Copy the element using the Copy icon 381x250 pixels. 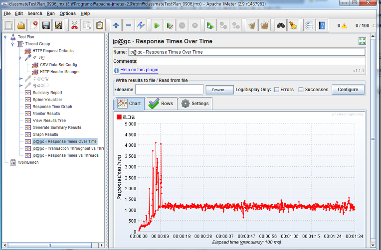(x=87, y=25)
